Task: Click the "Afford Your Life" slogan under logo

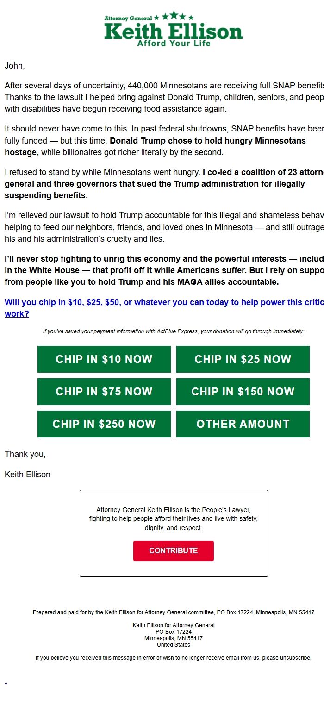Action: point(173,43)
